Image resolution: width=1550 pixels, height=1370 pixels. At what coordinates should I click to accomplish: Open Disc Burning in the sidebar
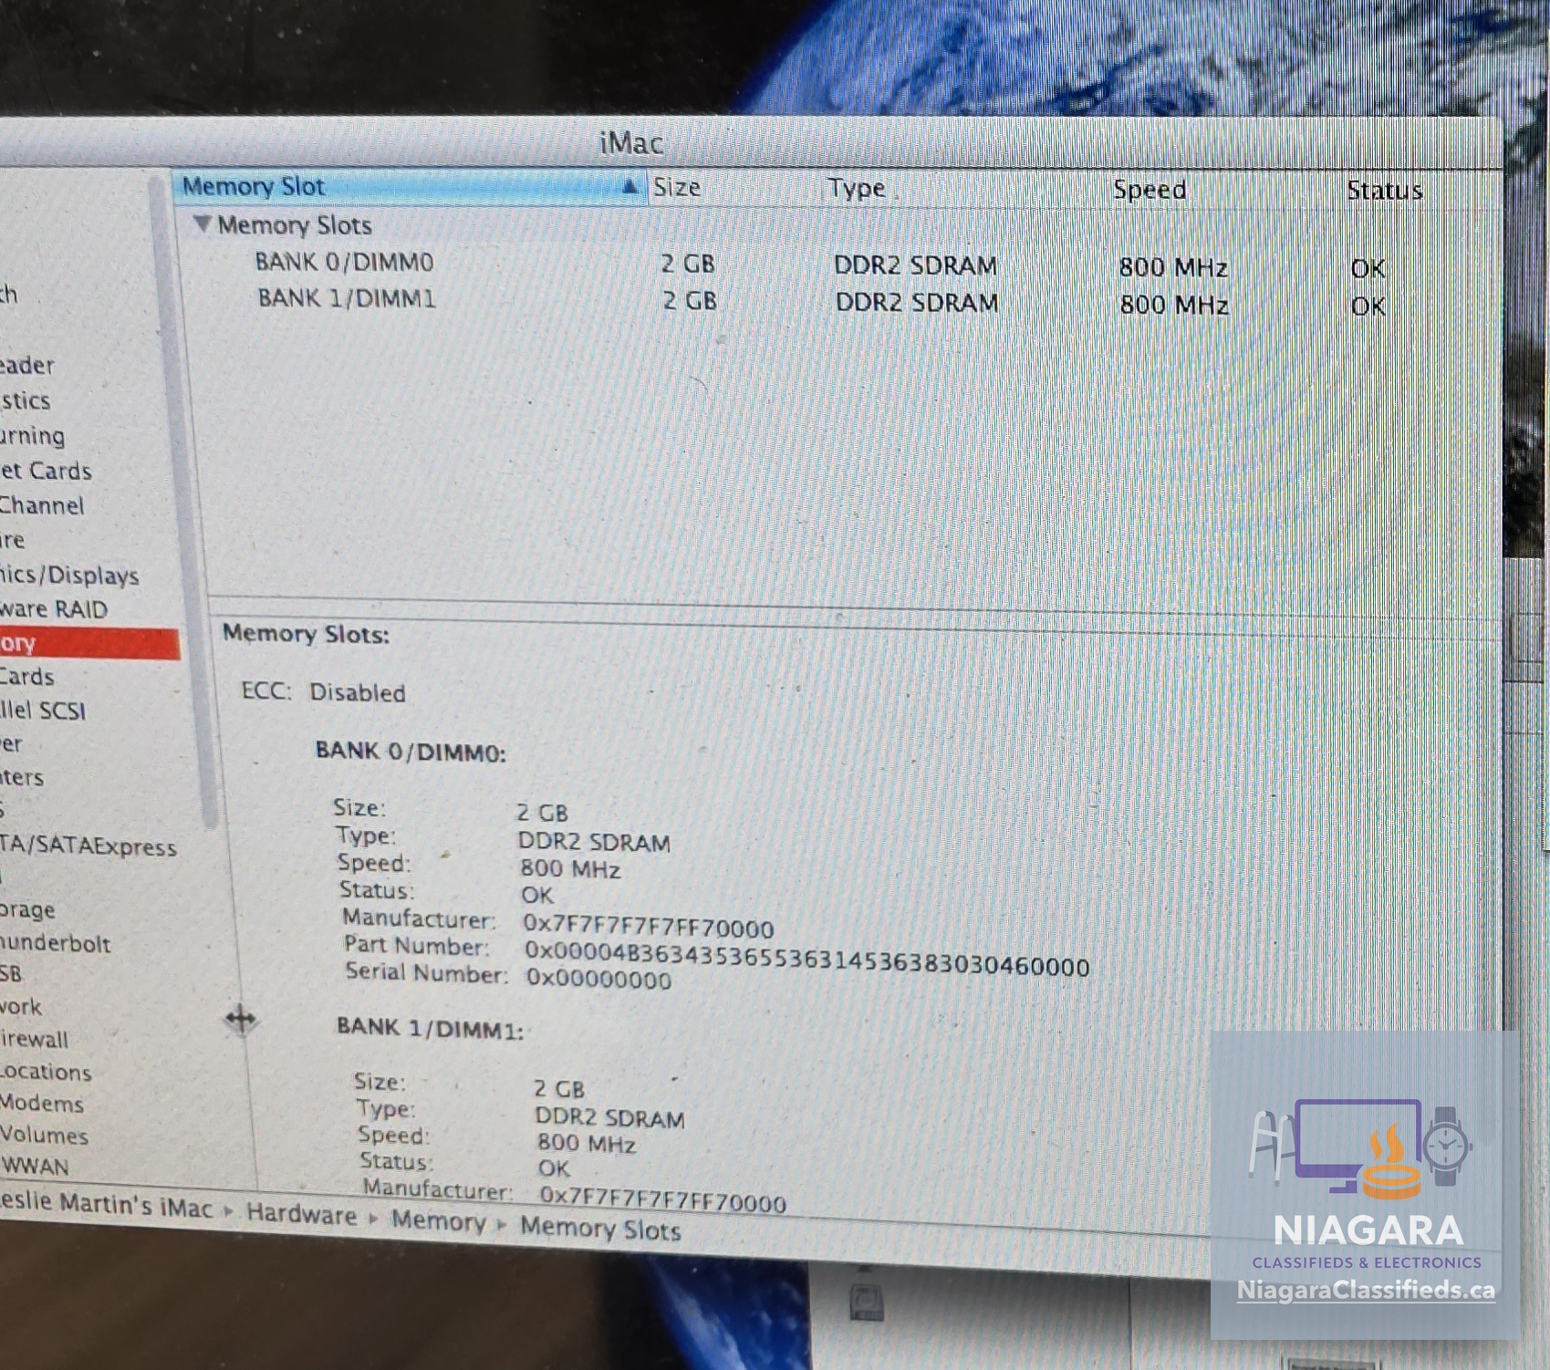point(33,436)
